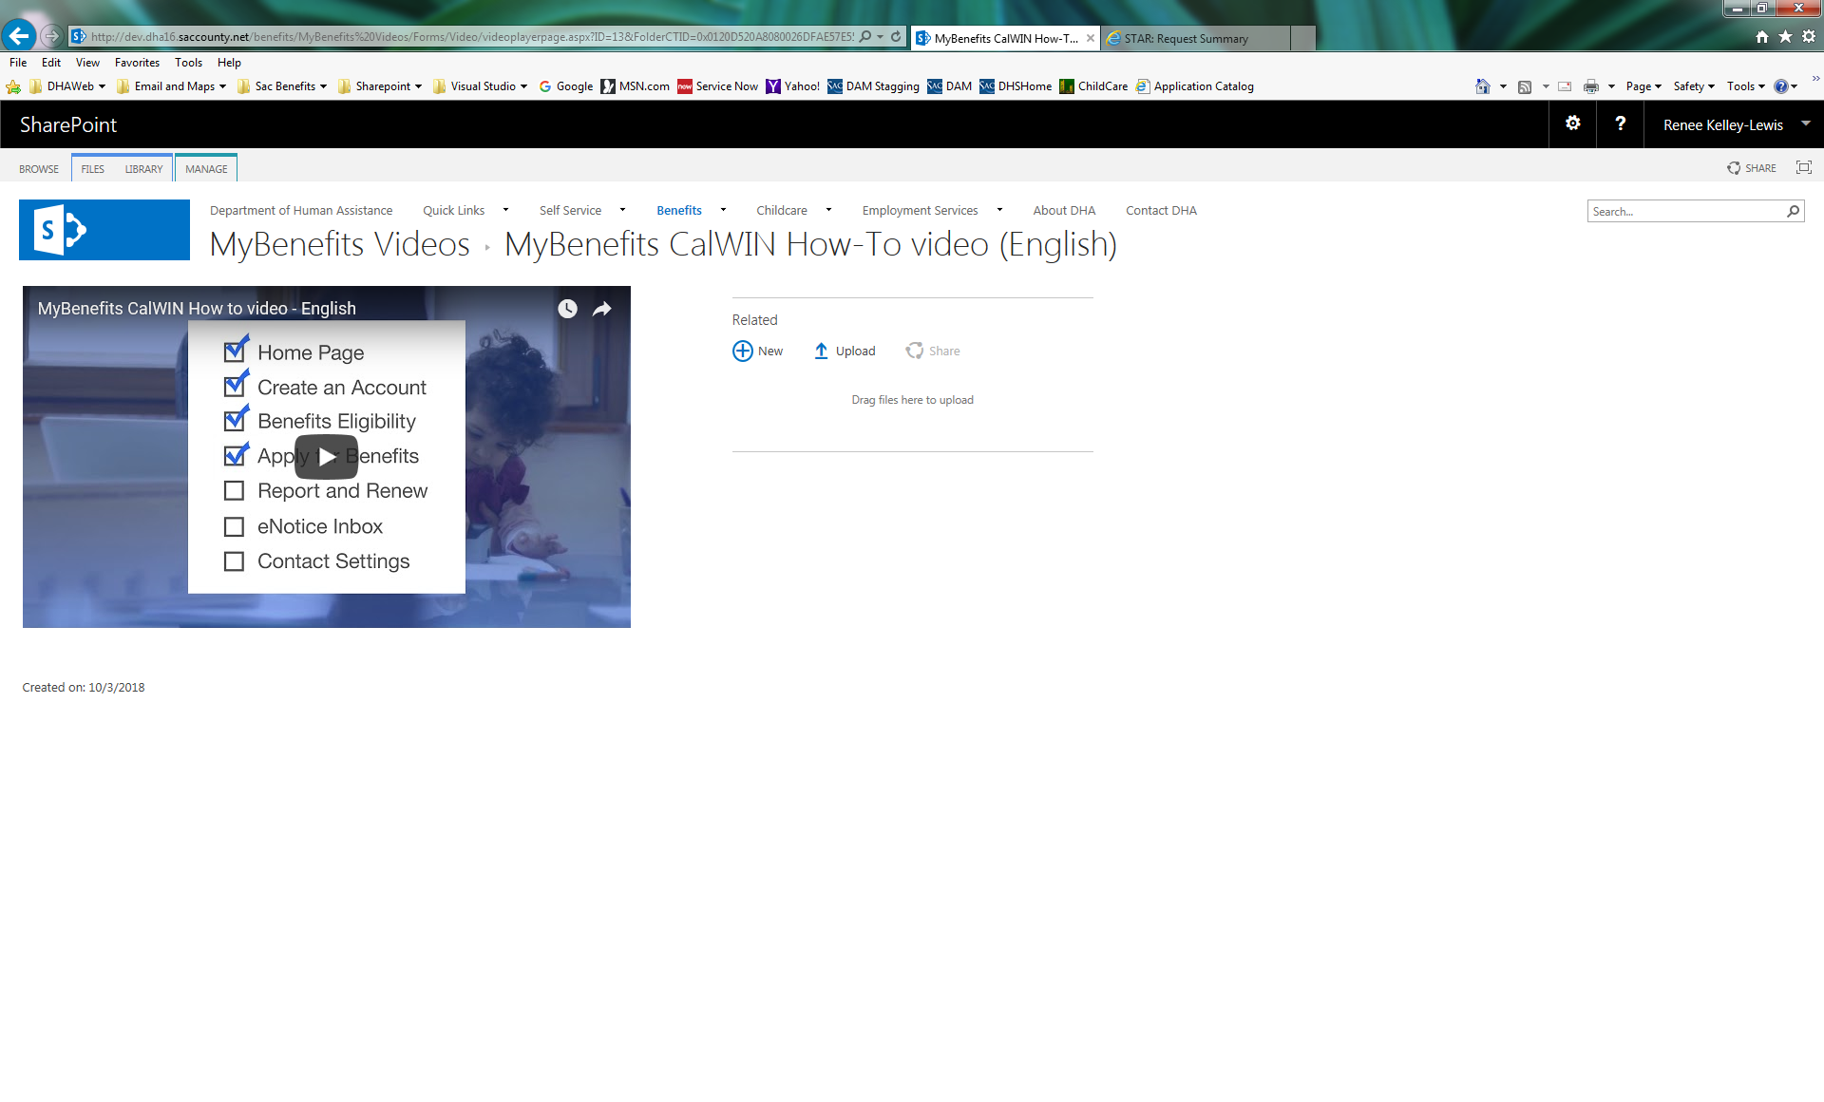Click the RSS feeds icon
This screenshot has height=1102, width=1824.
pyautogui.click(x=1525, y=86)
